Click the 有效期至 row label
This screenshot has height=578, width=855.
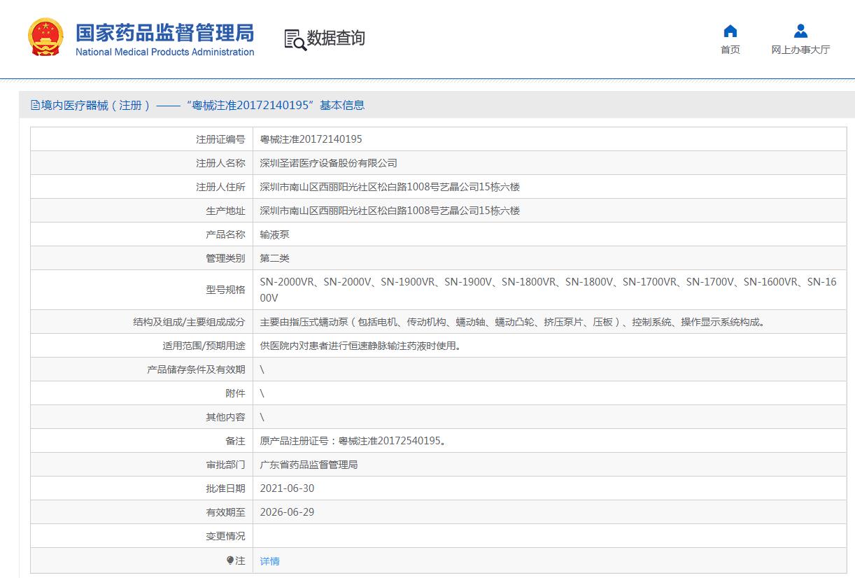[225, 512]
